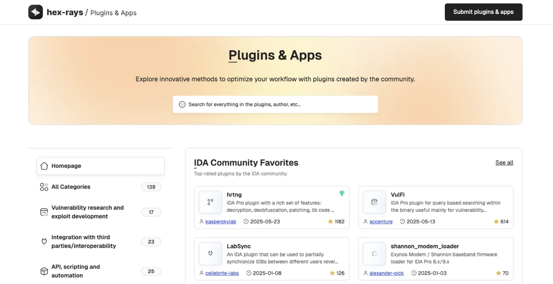Image resolution: width=553 pixels, height=284 pixels.
Task: Visit the cellebrite-labs author link
Action: click(222, 273)
